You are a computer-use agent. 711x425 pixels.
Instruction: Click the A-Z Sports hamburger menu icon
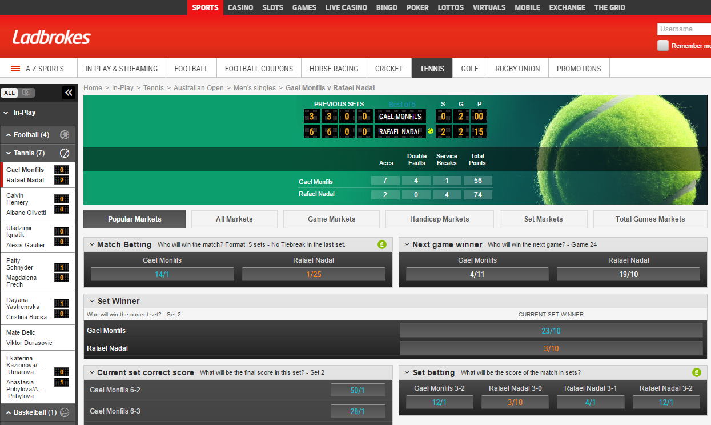click(x=15, y=69)
